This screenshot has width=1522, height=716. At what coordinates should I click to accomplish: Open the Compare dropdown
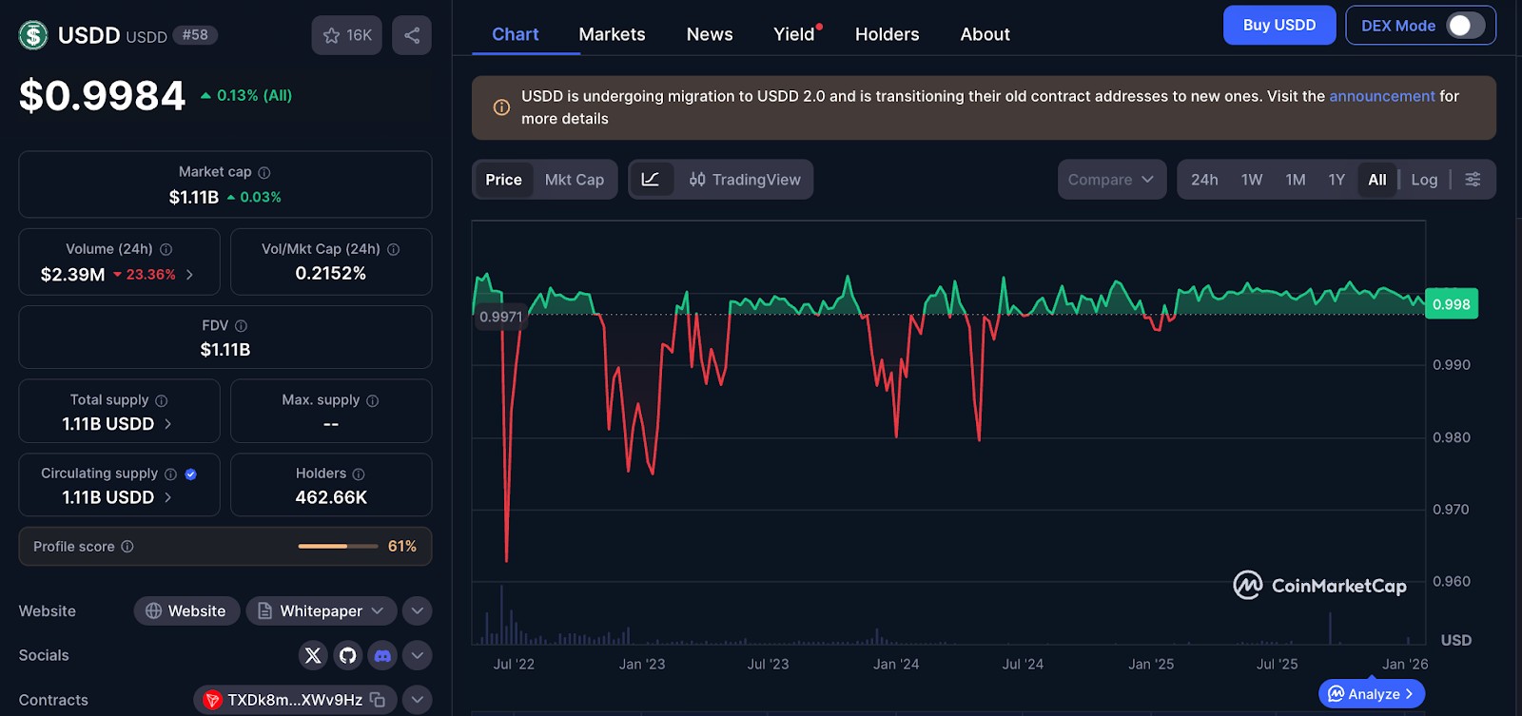[1111, 180]
